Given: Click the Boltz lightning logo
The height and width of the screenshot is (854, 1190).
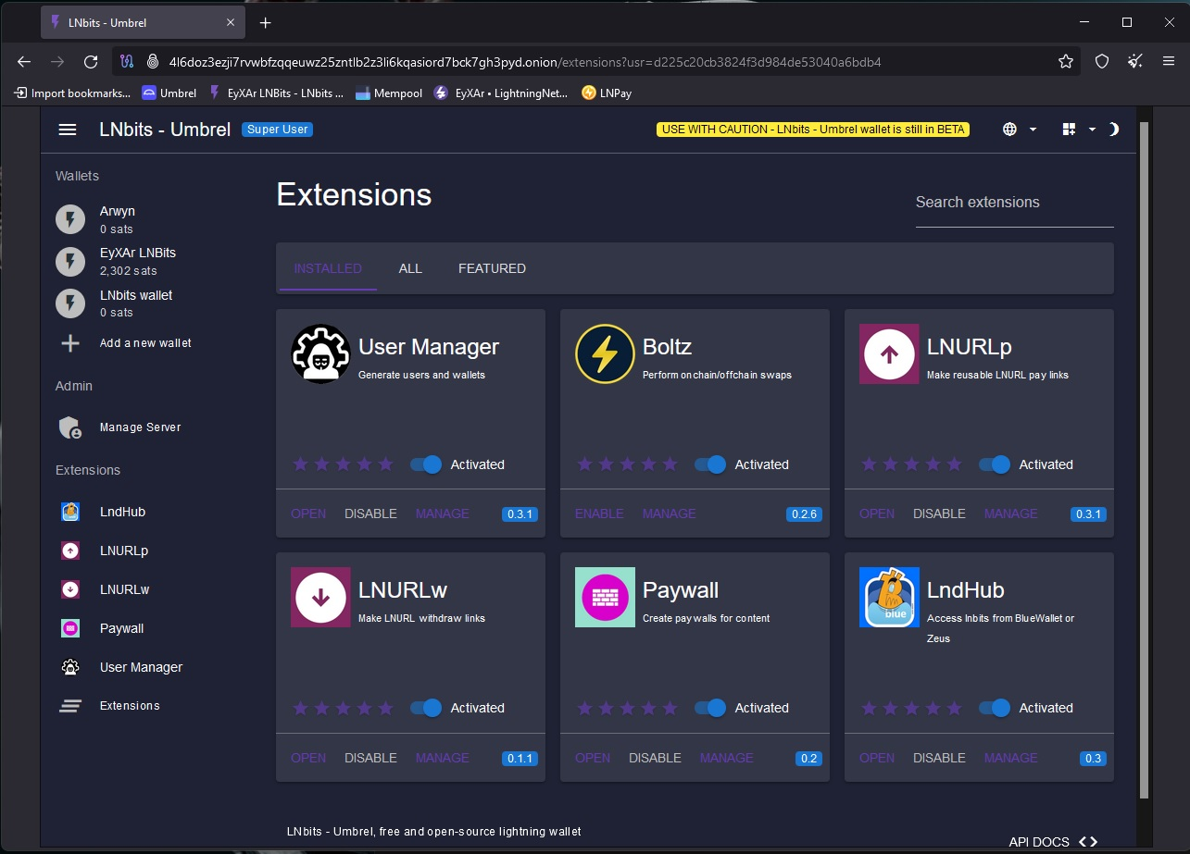Looking at the screenshot, I should [605, 353].
